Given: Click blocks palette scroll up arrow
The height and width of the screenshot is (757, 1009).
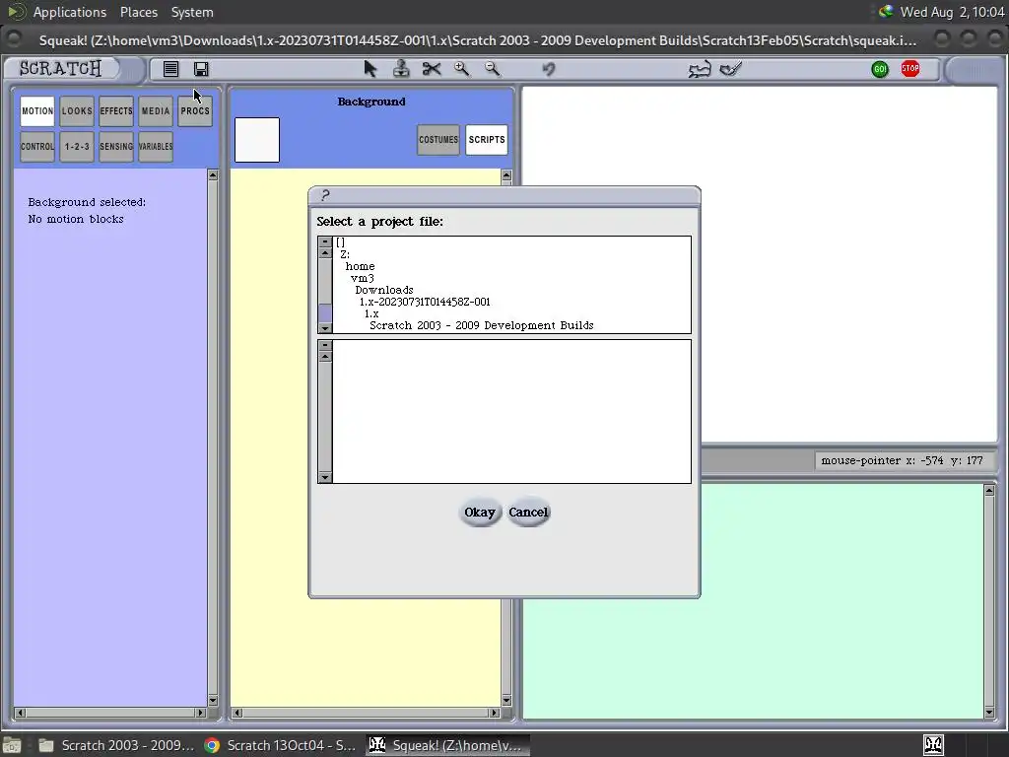Looking at the screenshot, I should pos(213,175).
